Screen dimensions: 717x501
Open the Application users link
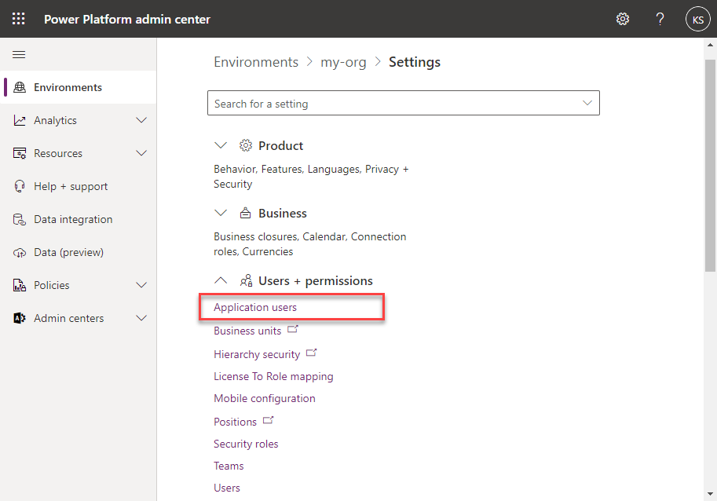coord(255,307)
